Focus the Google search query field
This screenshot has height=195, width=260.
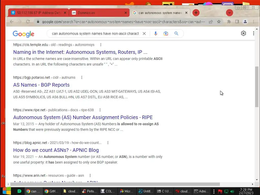(x=95, y=34)
